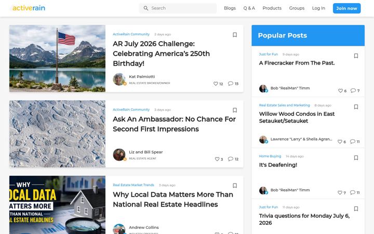The image size is (374, 234).
Task: Bookmark the AR July 2026 Challenge post
Action: click(x=235, y=35)
